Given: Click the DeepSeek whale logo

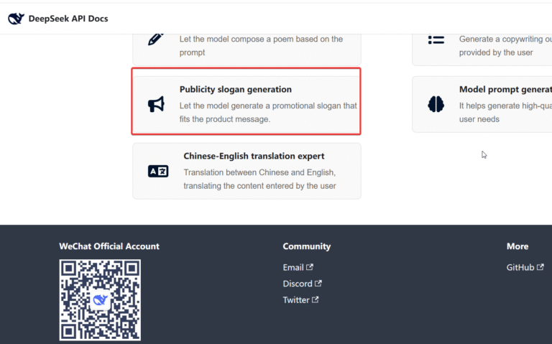Looking at the screenshot, I should pyautogui.click(x=16, y=19).
